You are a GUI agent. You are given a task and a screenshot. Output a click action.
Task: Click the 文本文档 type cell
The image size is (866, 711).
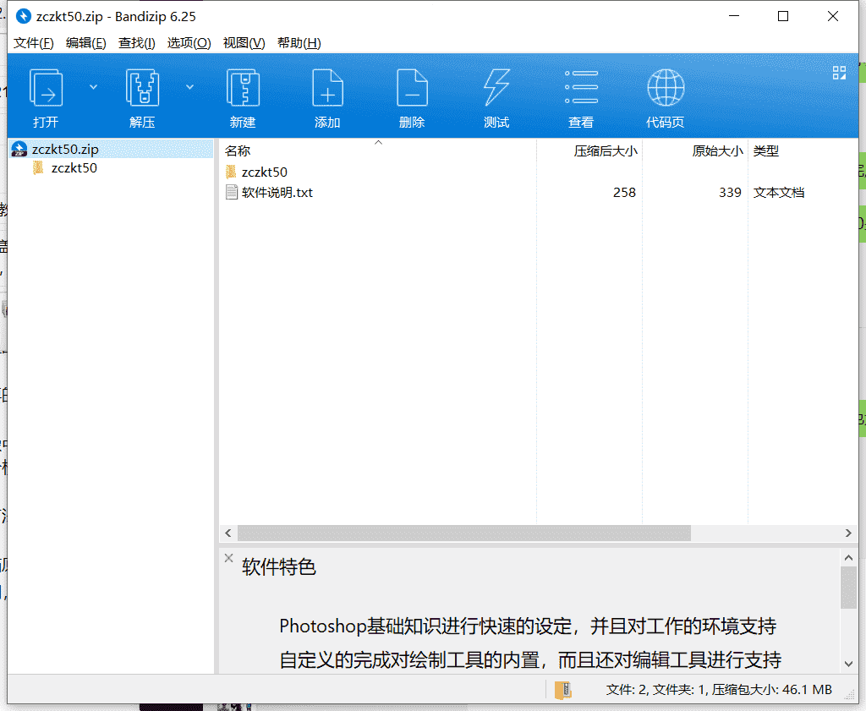pyautogui.click(x=779, y=192)
